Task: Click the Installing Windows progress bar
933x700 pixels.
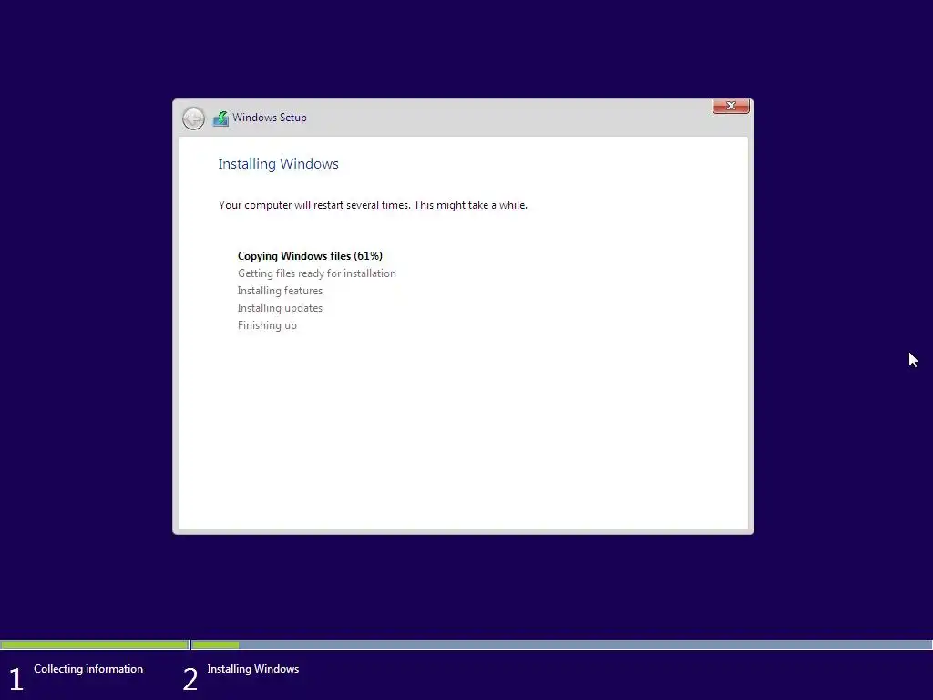Action: (x=561, y=644)
